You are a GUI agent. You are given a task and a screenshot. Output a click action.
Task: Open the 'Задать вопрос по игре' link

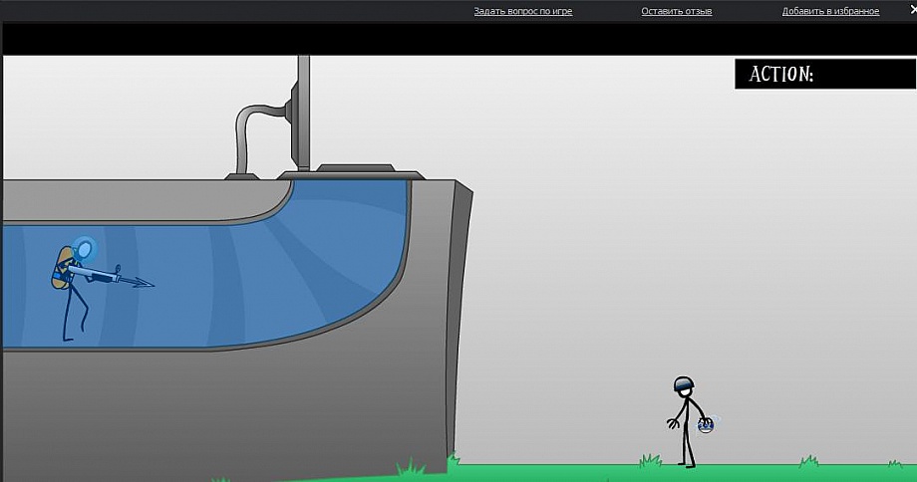(x=523, y=11)
